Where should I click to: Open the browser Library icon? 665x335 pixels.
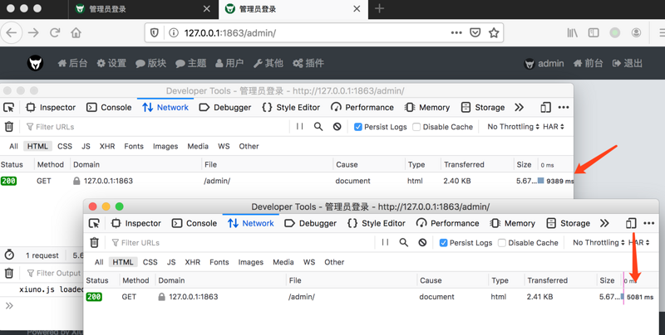pyautogui.click(x=572, y=32)
